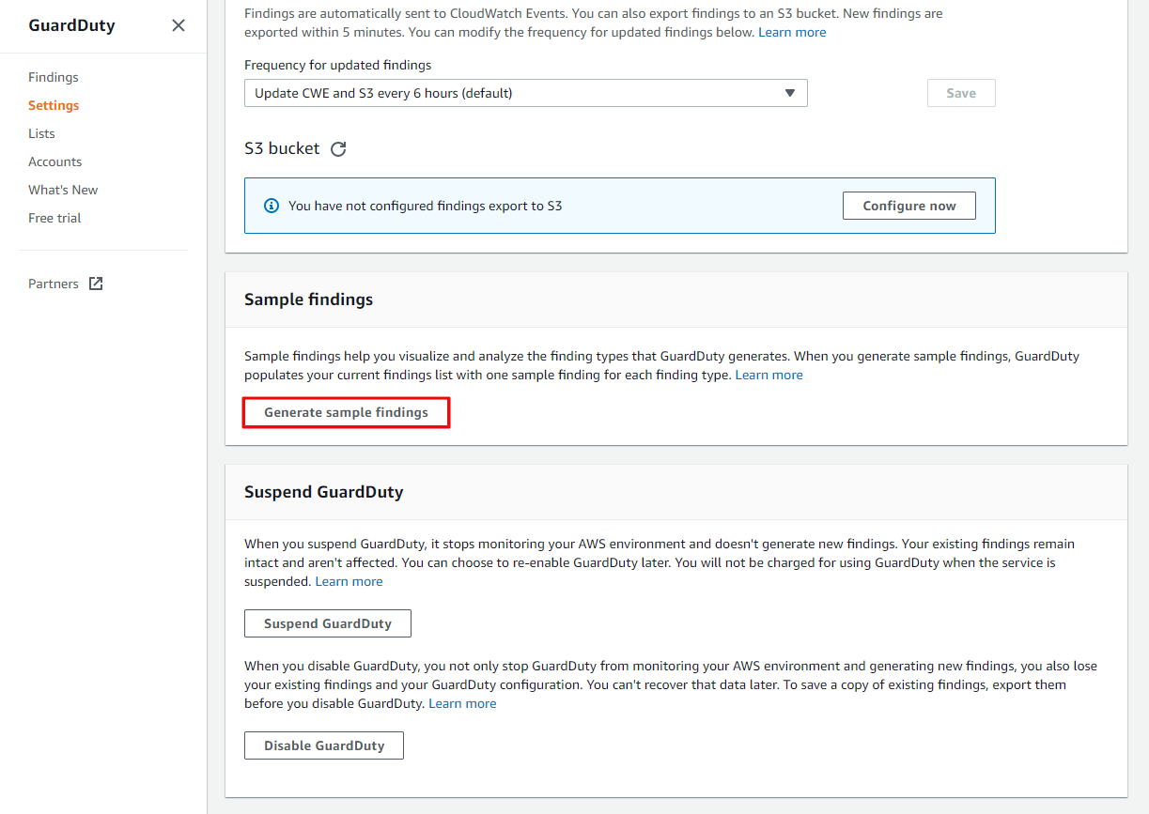Open Learn more about suspending GuardDuty
Screen dimensions: 1149x814
349,581
